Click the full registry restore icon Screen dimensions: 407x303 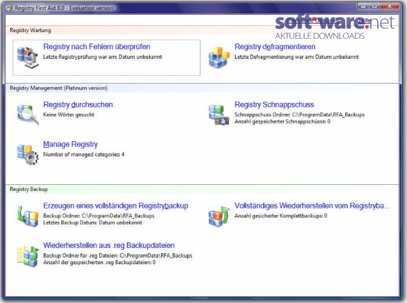click(x=219, y=216)
